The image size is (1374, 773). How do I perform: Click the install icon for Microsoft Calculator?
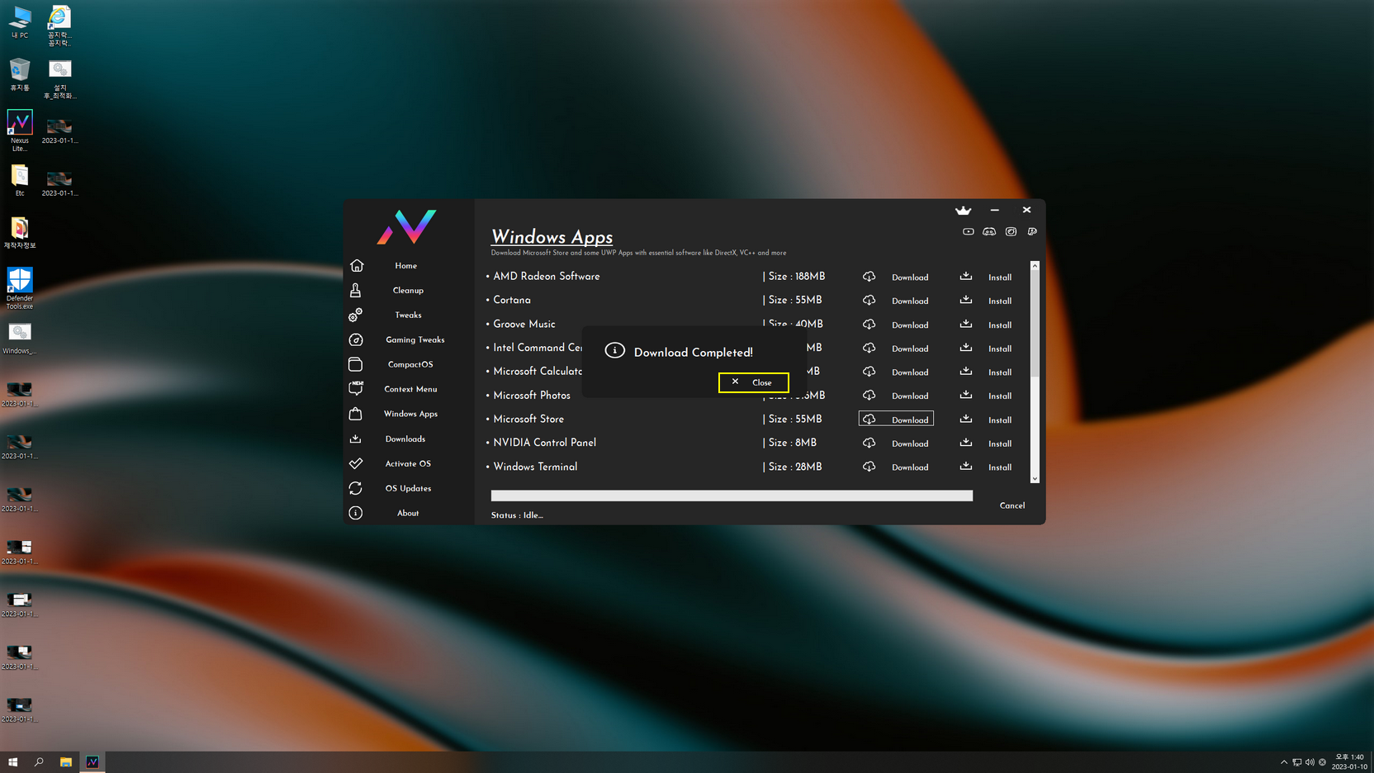click(x=966, y=372)
